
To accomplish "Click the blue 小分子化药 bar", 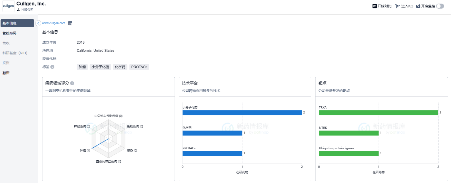I will [242, 113].
